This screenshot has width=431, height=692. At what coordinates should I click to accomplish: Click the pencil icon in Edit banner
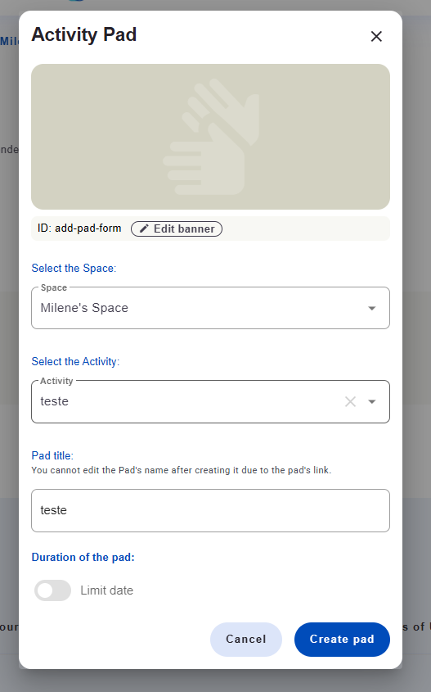144,228
